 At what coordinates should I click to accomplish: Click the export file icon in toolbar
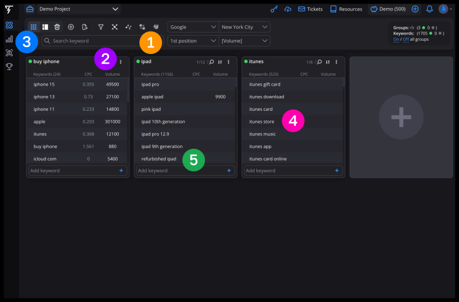(84, 27)
